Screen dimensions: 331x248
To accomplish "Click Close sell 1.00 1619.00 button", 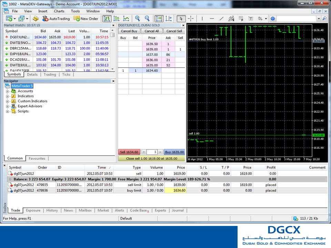I will tap(152, 158).
